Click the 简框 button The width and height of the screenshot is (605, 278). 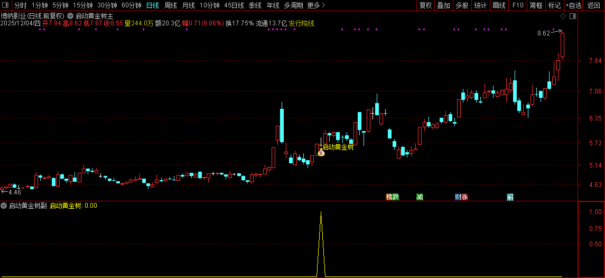coord(536,5)
